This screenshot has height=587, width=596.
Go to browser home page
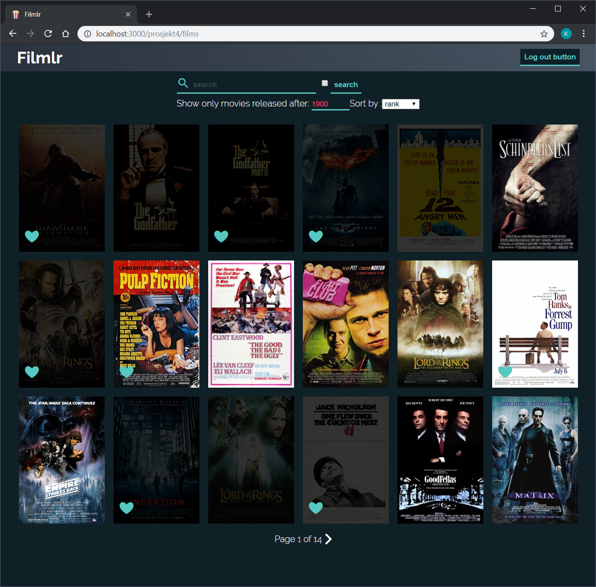coord(66,33)
